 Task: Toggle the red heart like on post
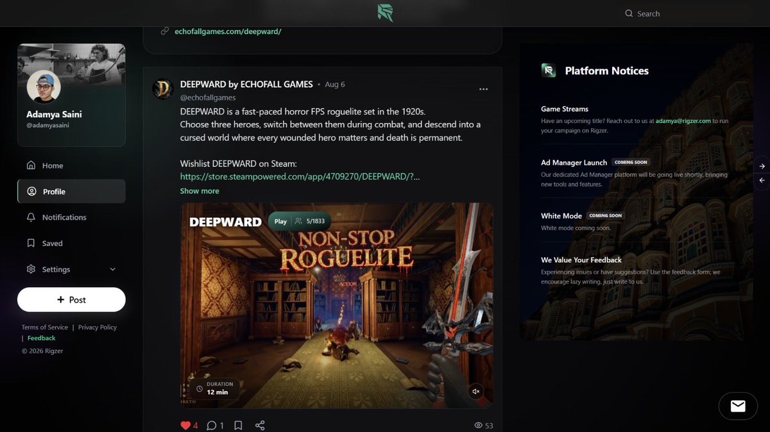[185, 425]
